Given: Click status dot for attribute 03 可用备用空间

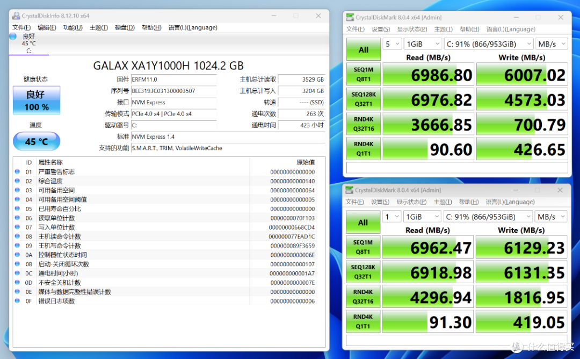Looking at the screenshot, I should click(17, 190).
